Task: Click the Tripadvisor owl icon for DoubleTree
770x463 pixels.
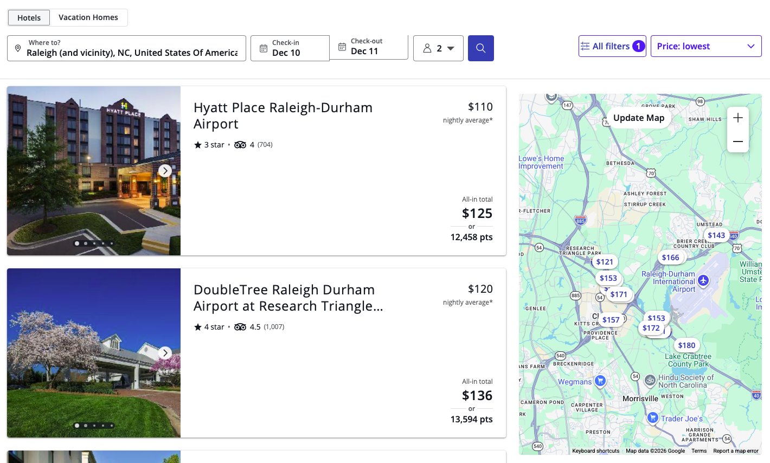Action: (240, 327)
